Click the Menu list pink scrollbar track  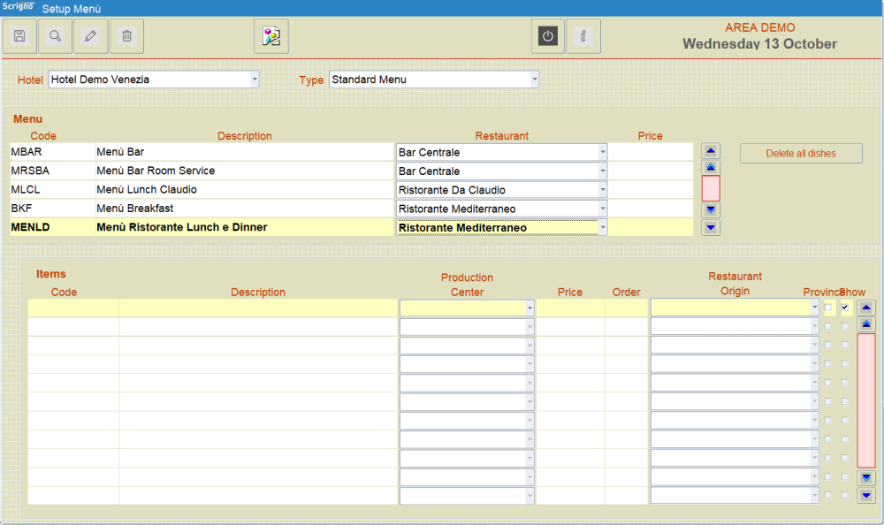click(x=712, y=188)
